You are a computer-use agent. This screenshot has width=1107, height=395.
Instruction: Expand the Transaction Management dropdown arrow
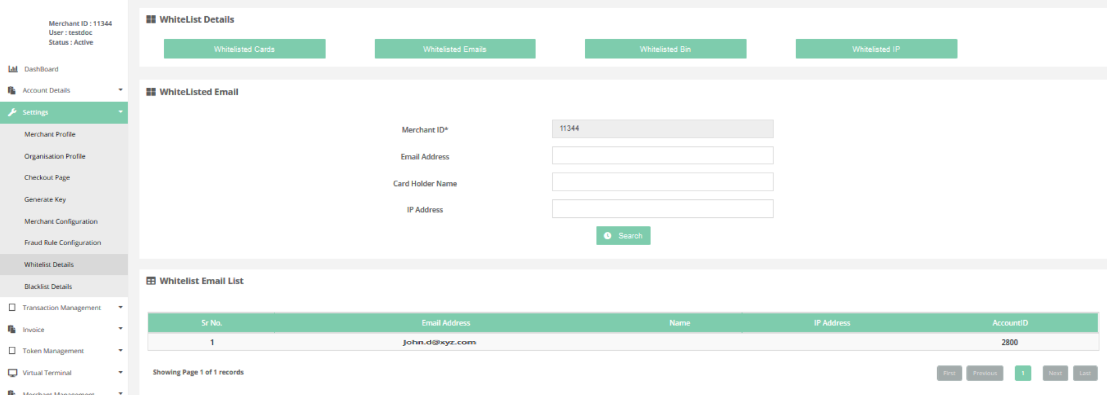coord(120,307)
